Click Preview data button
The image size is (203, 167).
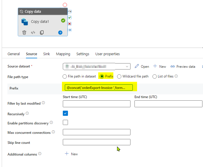pyautogui.click(x=186, y=67)
